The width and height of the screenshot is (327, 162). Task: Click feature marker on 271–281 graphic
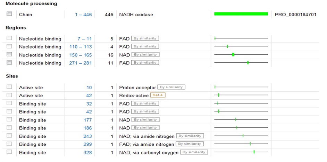[248, 63]
